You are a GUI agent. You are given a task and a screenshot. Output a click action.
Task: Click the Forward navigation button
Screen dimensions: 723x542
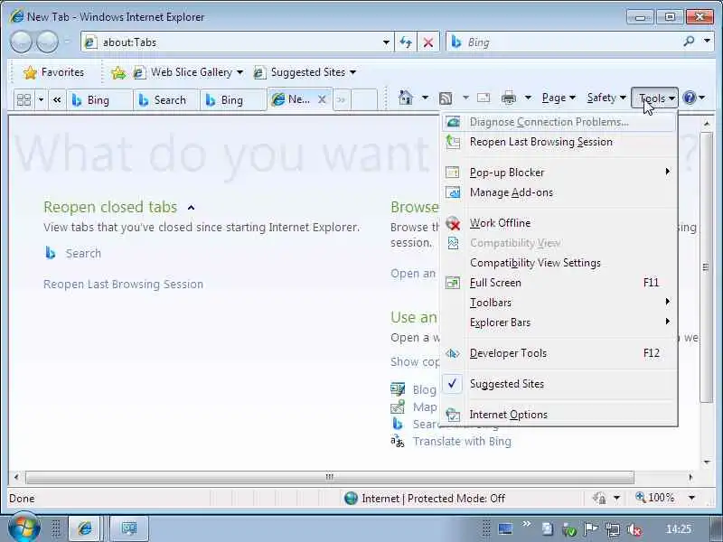[48, 42]
